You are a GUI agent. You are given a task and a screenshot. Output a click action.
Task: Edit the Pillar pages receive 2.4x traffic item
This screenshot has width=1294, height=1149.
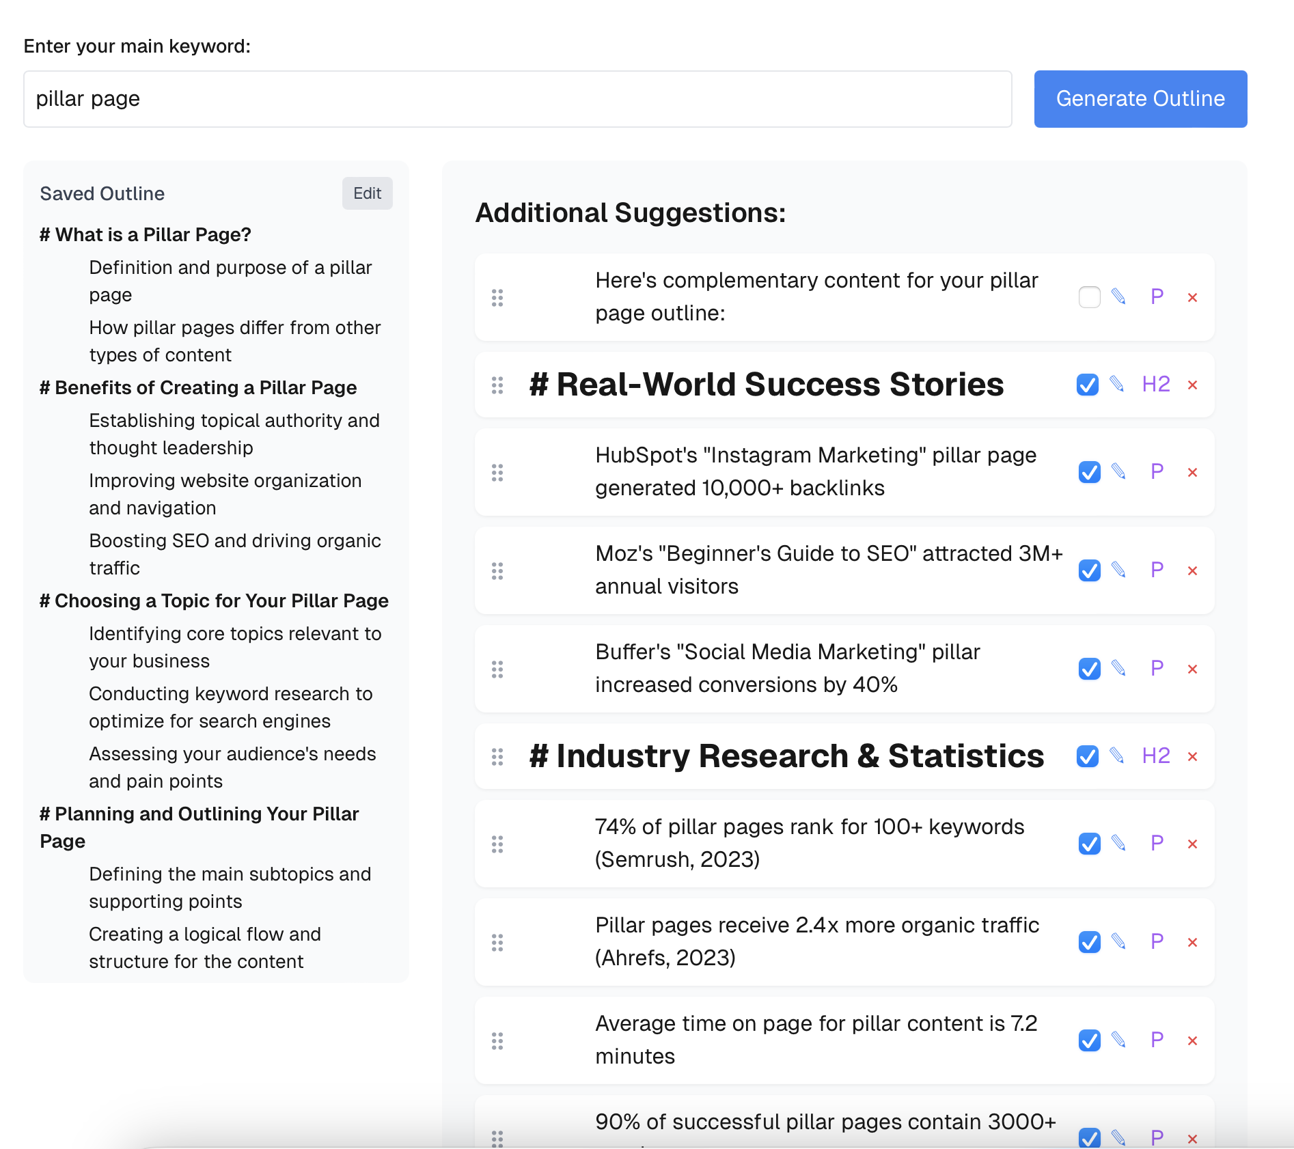click(1118, 941)
